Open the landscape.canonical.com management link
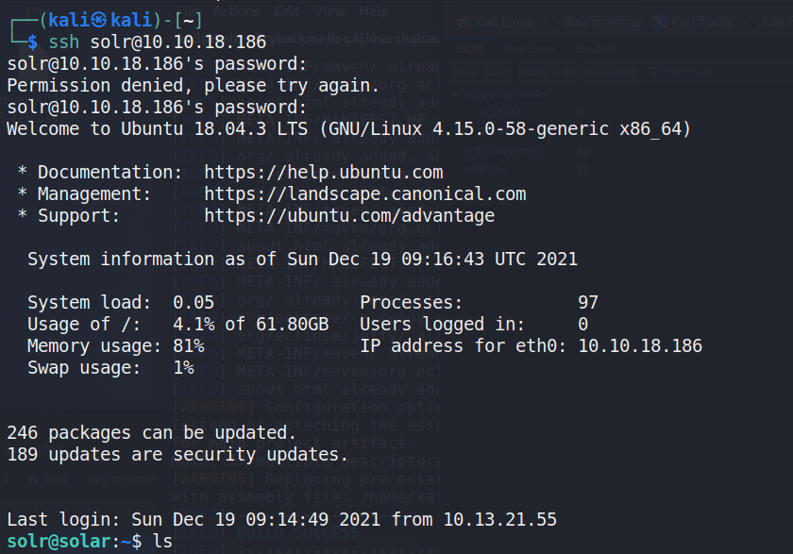The height and width of the screenshot is (554, 793). 364,194
